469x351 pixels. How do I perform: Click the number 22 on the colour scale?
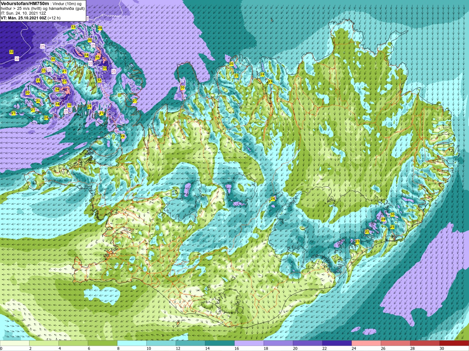point(324,348)
